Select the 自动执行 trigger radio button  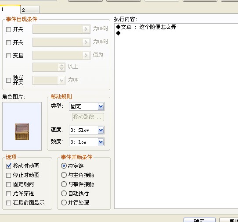(64, 194)
